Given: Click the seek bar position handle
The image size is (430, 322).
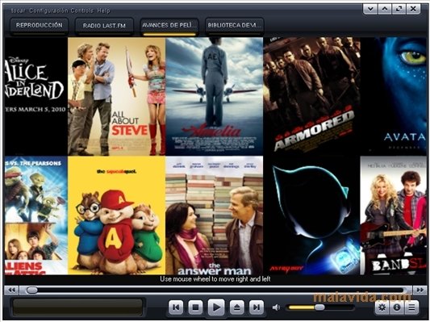Looking at the screenshot, I should pos(32,291).
